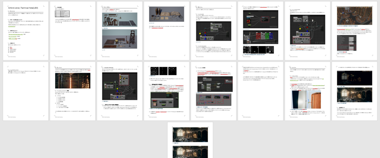
Task: Select the grayscale texture strip image
Action: pyautogui.click(x=258, y=50)
